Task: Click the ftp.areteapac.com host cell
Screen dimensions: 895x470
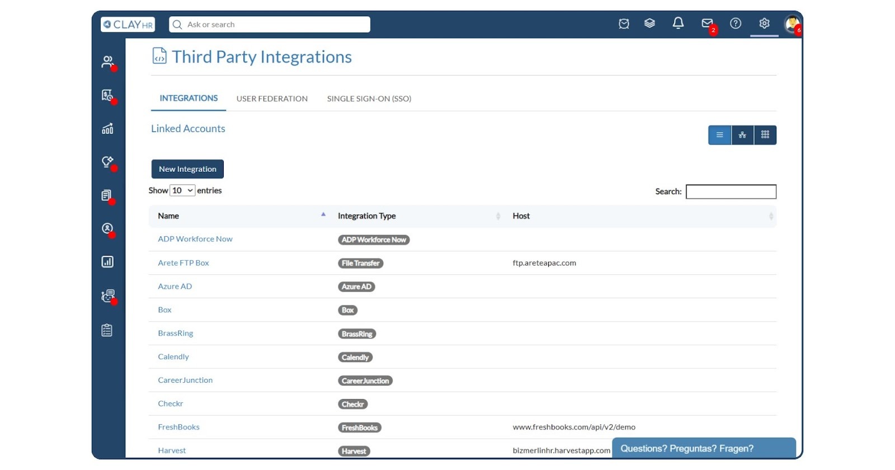Action: point(544,263)
